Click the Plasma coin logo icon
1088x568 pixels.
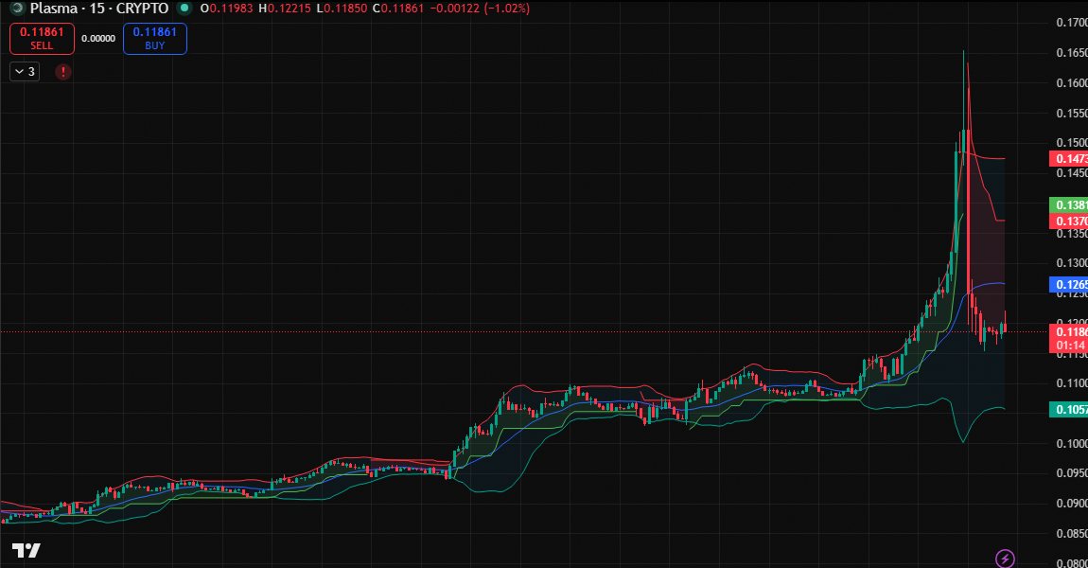click(17, 9)
